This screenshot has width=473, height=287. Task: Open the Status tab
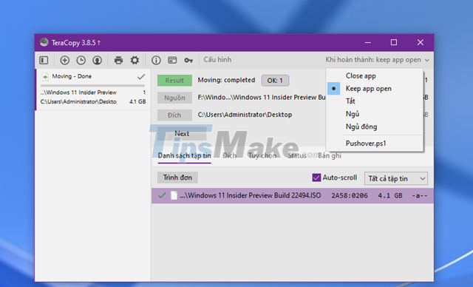[x=297, y=156]
